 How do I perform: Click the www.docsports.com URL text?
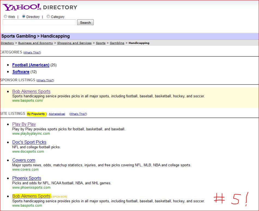[x=28, y=152]
